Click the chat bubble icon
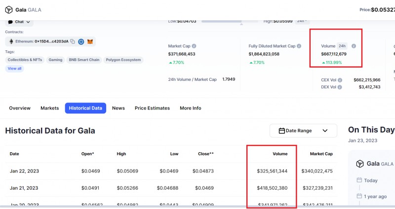395x209 pixels. (x=10, y=22)
